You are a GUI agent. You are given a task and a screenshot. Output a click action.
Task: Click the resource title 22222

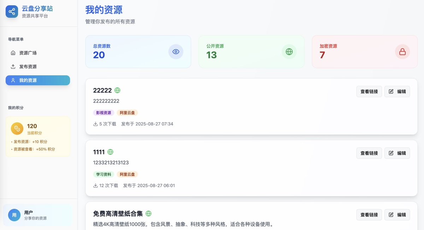click(102, 90)
